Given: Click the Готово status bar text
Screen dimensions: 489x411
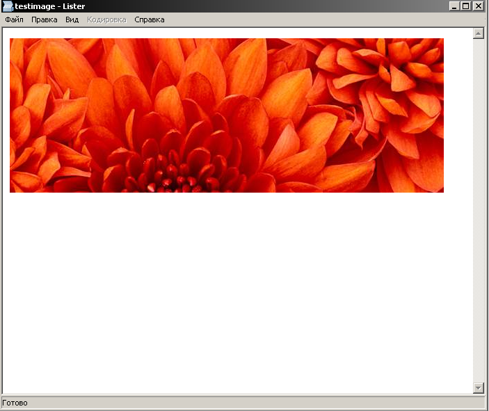Looking at the screenshot, I should [x=15, y=403].
